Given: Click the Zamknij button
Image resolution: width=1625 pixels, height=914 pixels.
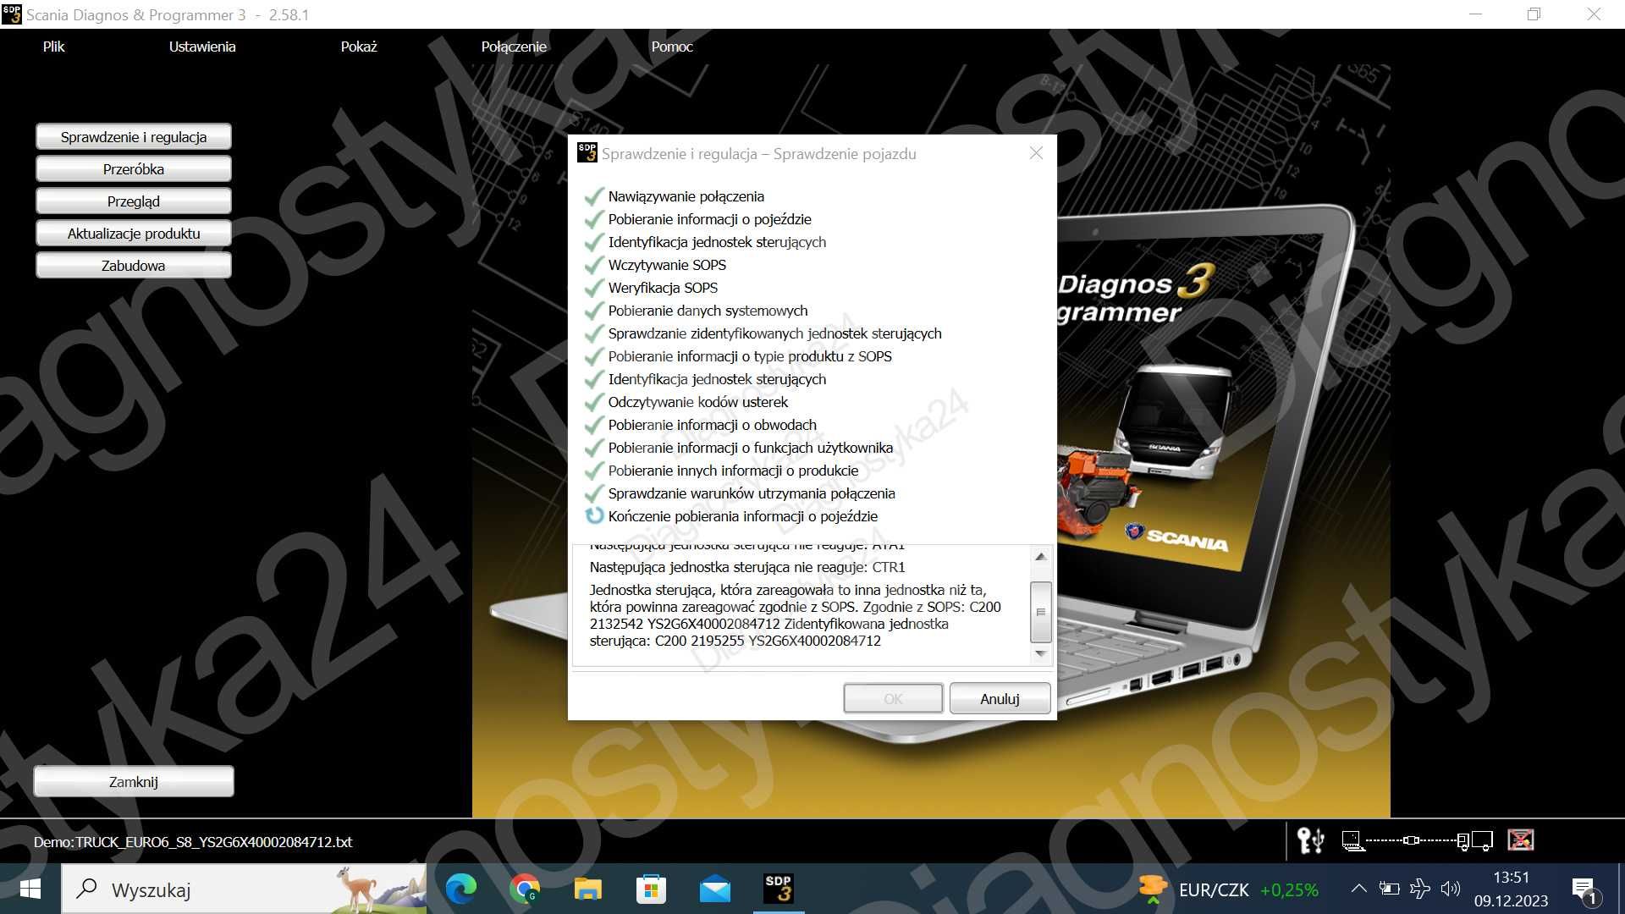Looking at the screenshot, I should pyautogui.click(x=134, y=782).
